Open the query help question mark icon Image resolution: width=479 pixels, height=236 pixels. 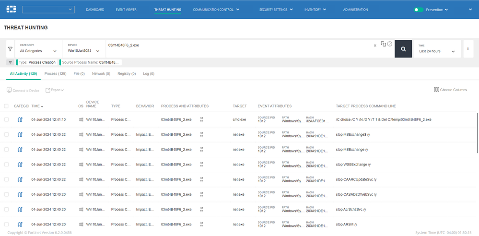pyautogui.click(x=389, y=44)
